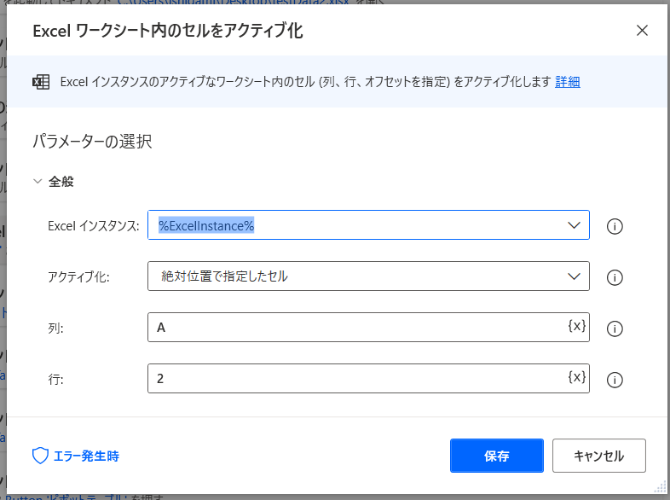Click the dialog title Excel ワークシート内のセルをアクティブ化
Image resolution: width=670 pixels, height=500 pixels.
point(167,32)
